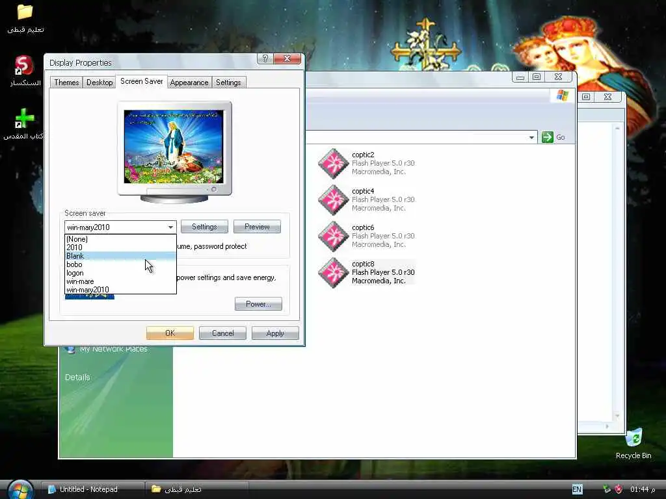
Task: Choose win-mary2010 in the dropdown list
Action: coord(120,290)
